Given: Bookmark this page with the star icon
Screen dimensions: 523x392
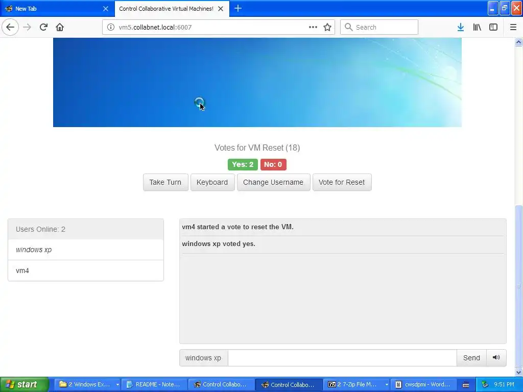Looking at the screenshot, I should [x=327, y=27].
